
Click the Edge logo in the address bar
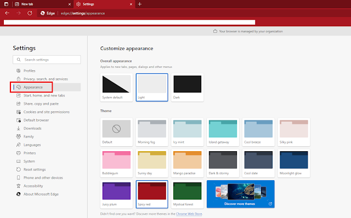(x=43, y=13)
